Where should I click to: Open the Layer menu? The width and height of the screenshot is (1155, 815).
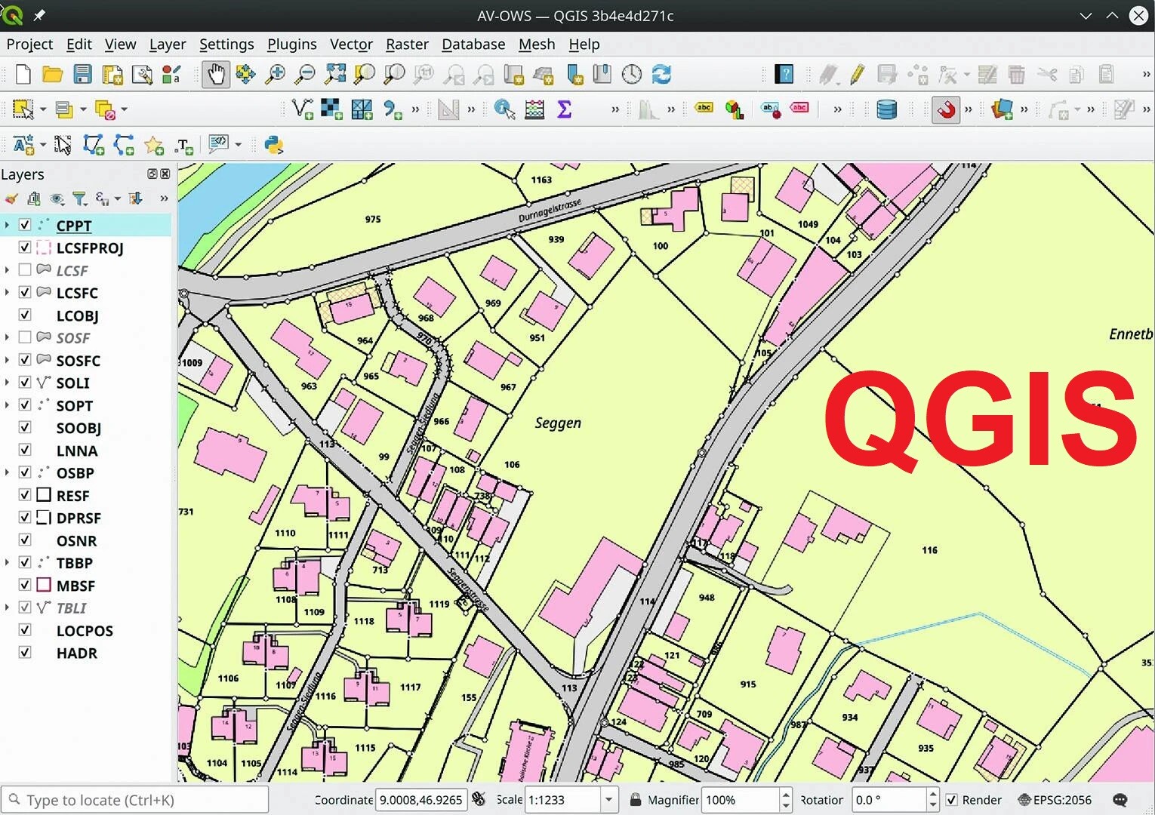(167, 44)
